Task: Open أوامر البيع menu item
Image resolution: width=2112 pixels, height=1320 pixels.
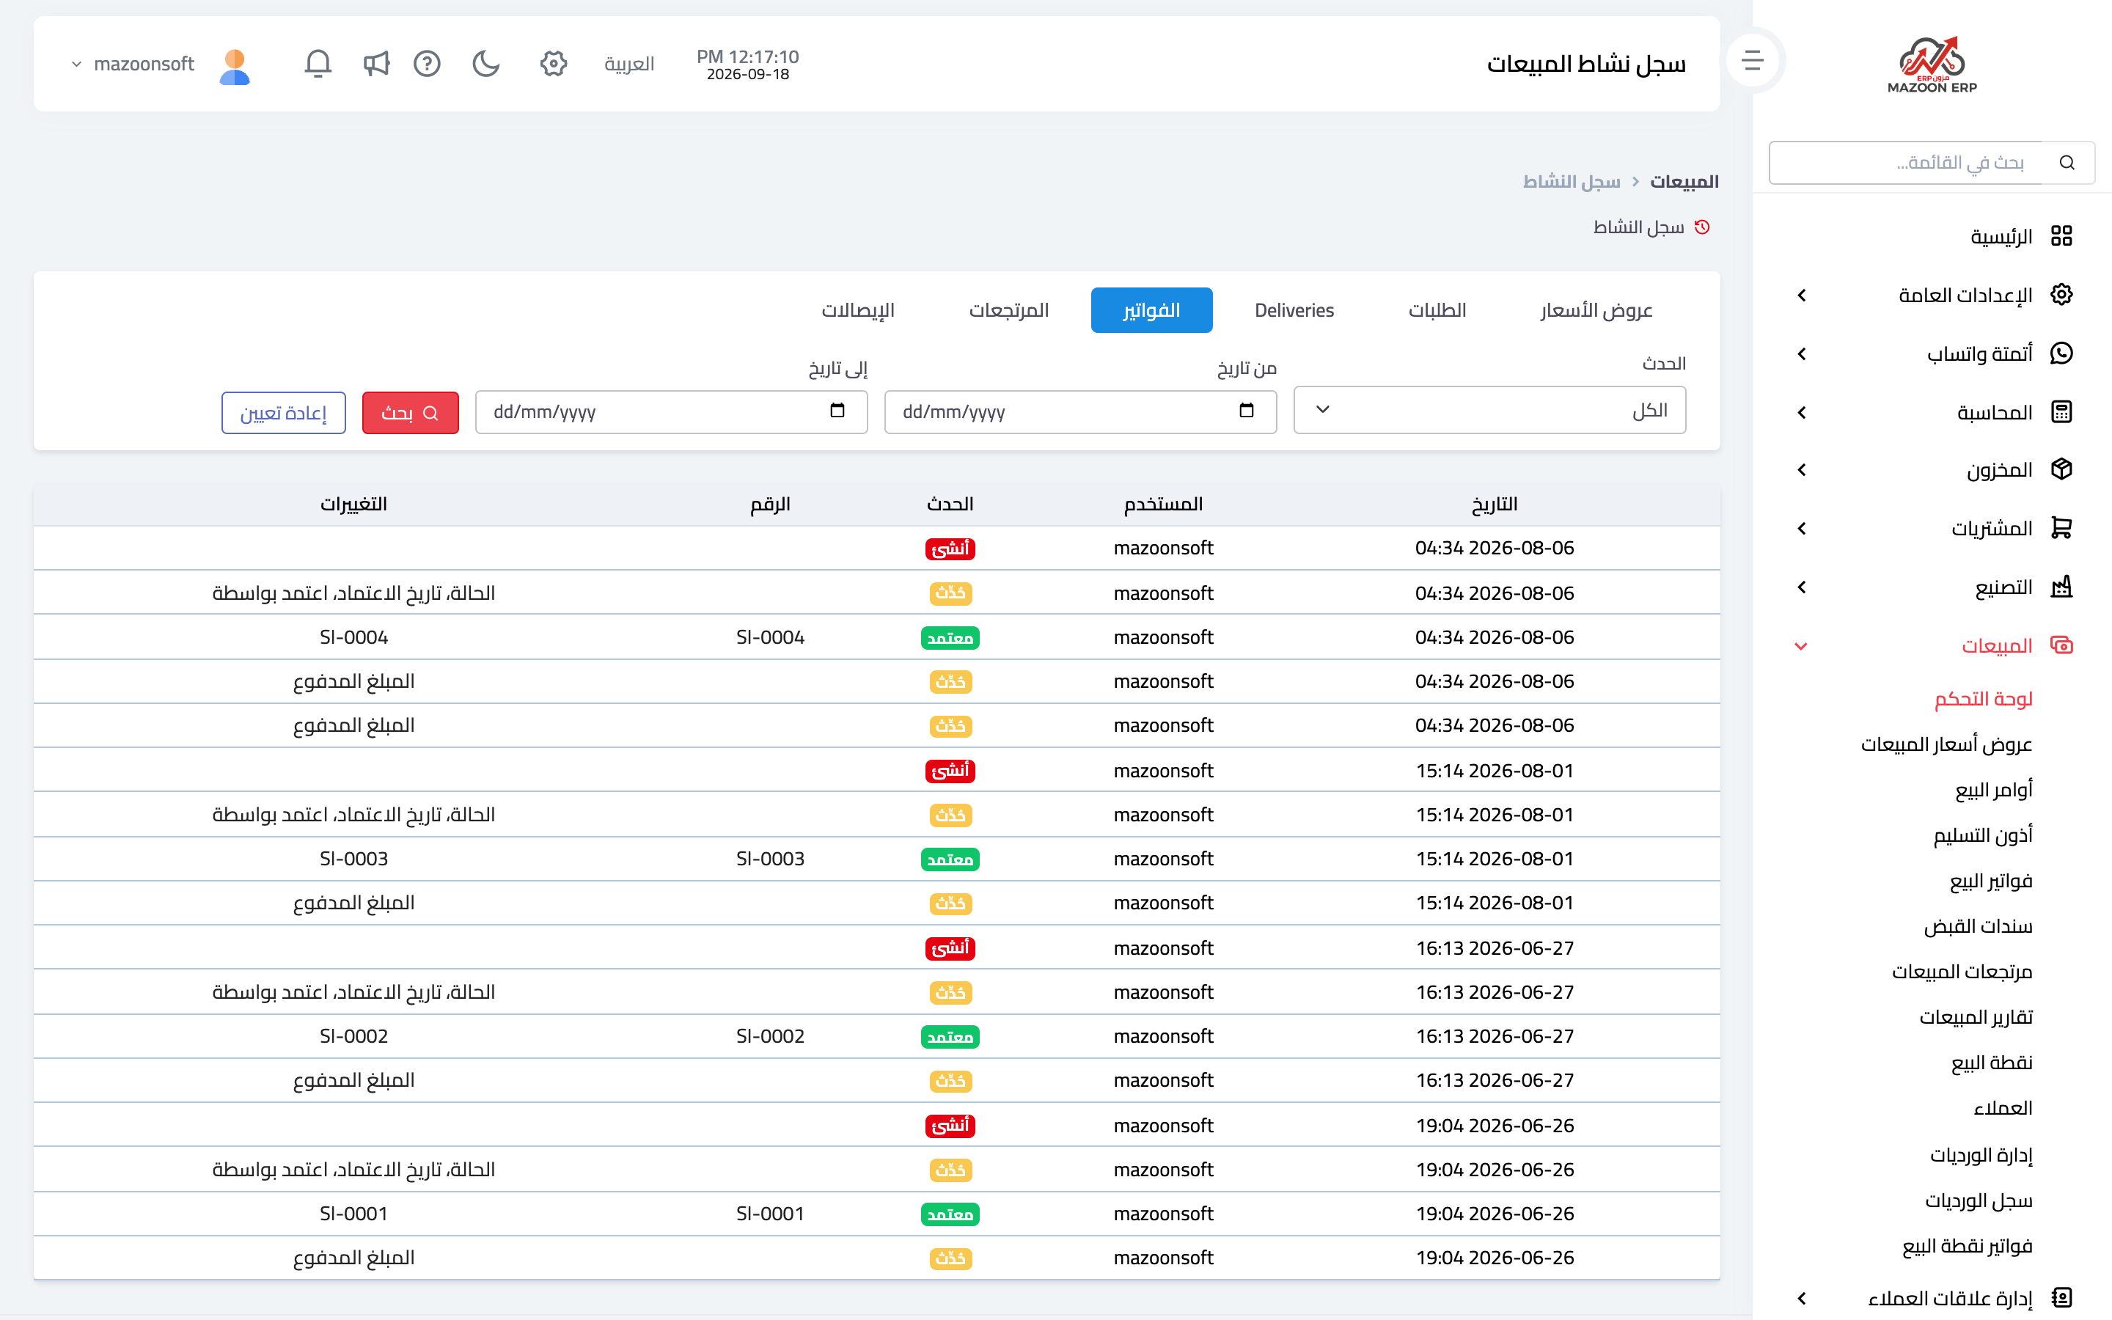Action: coord(1993,789)
